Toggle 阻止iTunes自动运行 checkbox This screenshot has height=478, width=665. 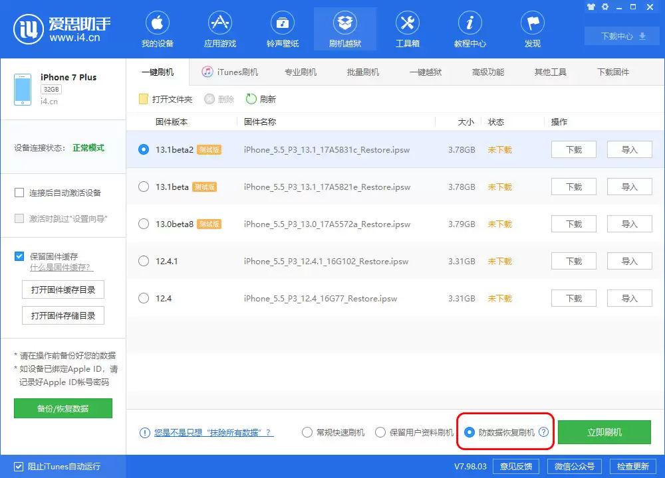(x=19, y=467)
